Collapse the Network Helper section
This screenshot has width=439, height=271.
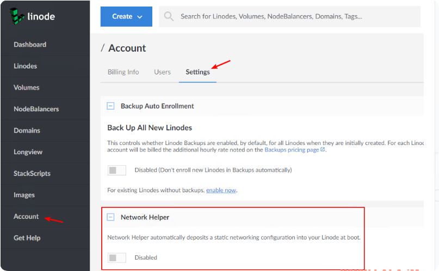(x=110, y=217)
